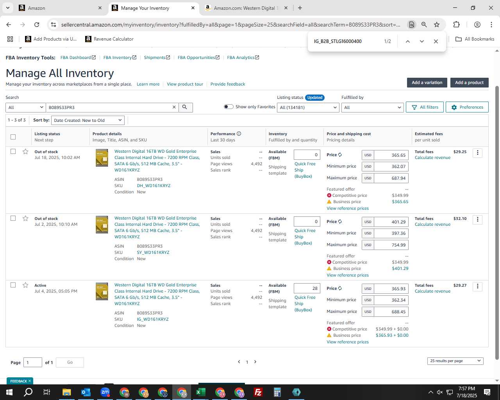Bookmark this page with the star icon
Screen dimensions: 500x400
(x=437, y=25)
